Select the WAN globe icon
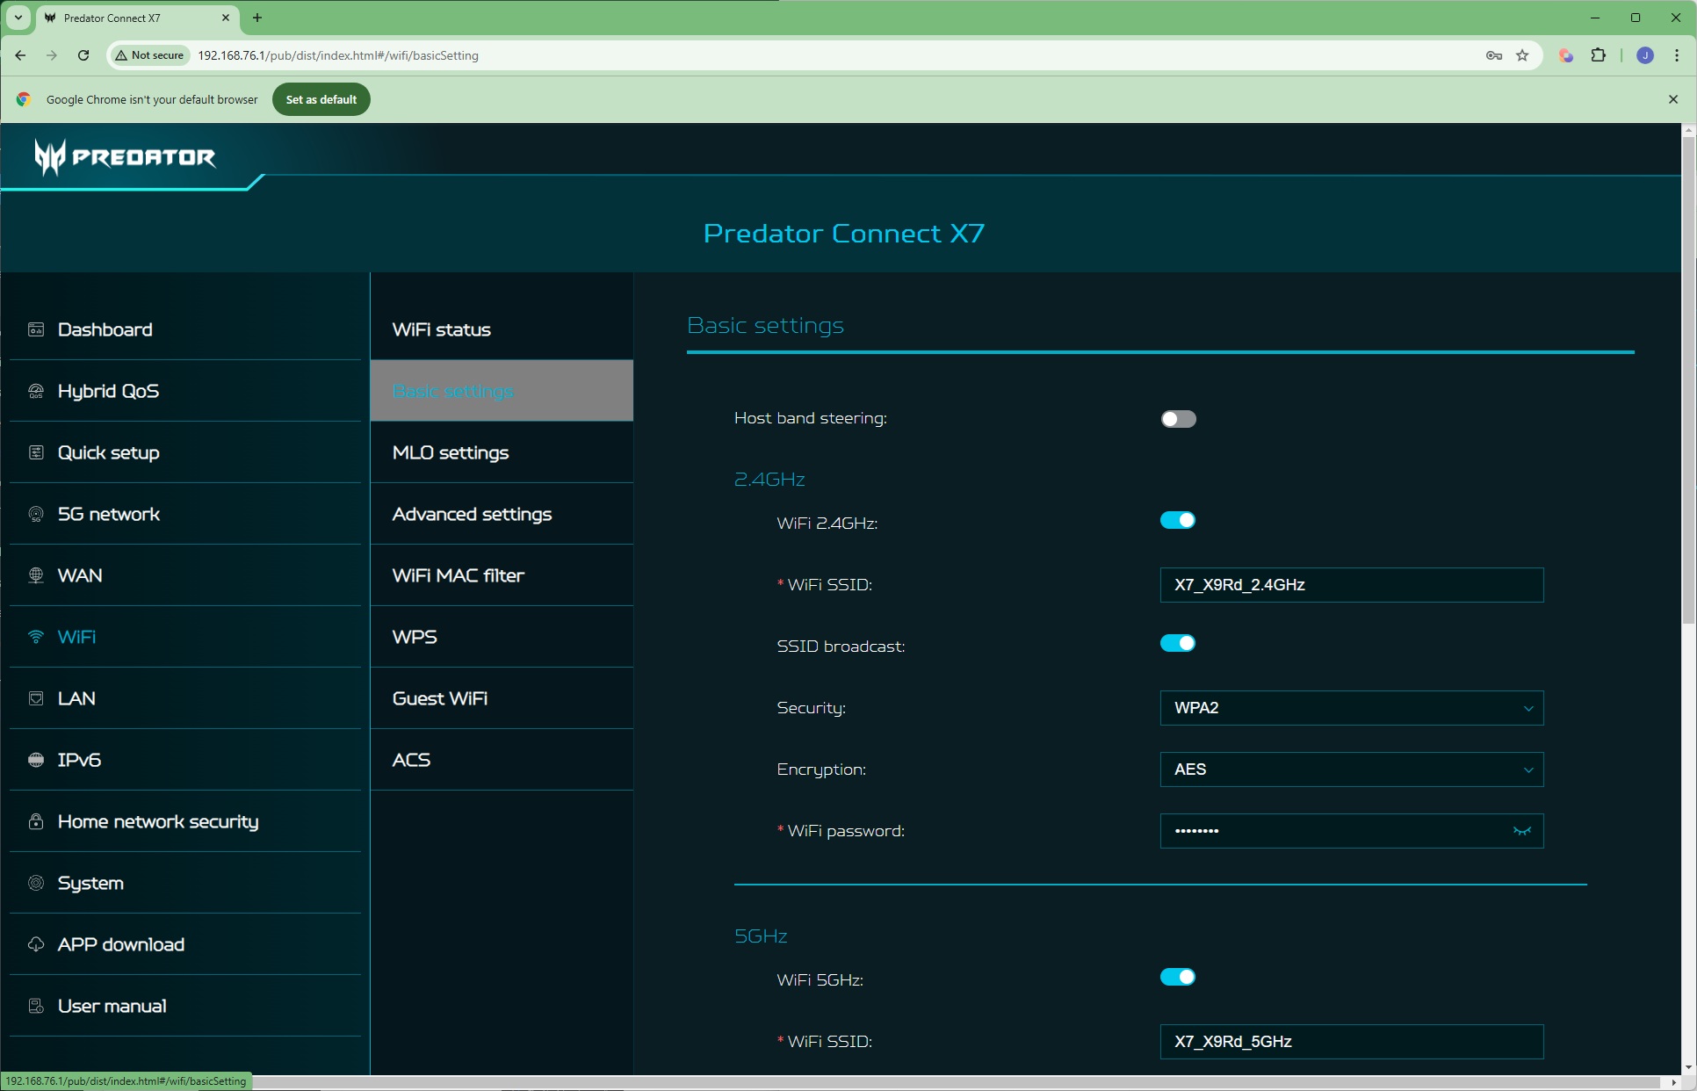The image size is (1697, 1091). coord(36,575)
